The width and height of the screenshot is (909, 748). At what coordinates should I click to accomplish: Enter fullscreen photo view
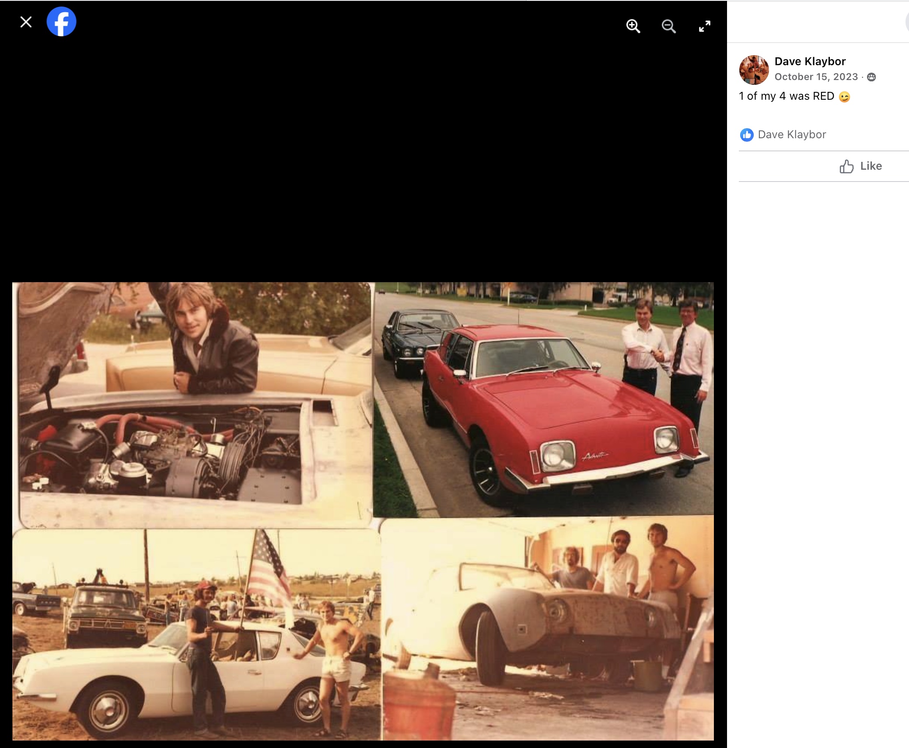click(x=704, y=26)
